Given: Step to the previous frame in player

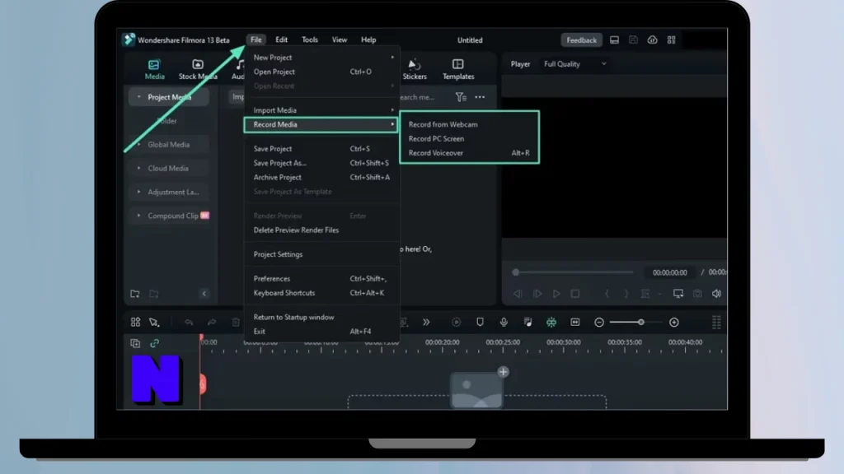Looking at the screenshot, I should click(518, 294).
